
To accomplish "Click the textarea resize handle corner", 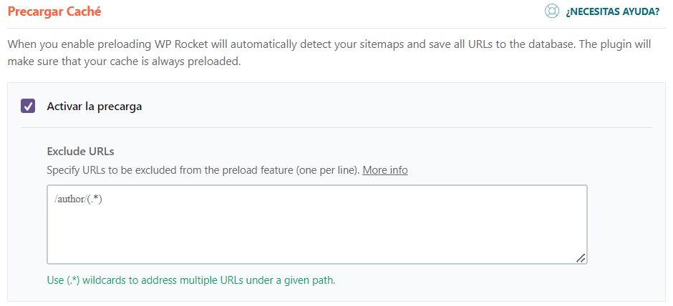I will (581, 258).
